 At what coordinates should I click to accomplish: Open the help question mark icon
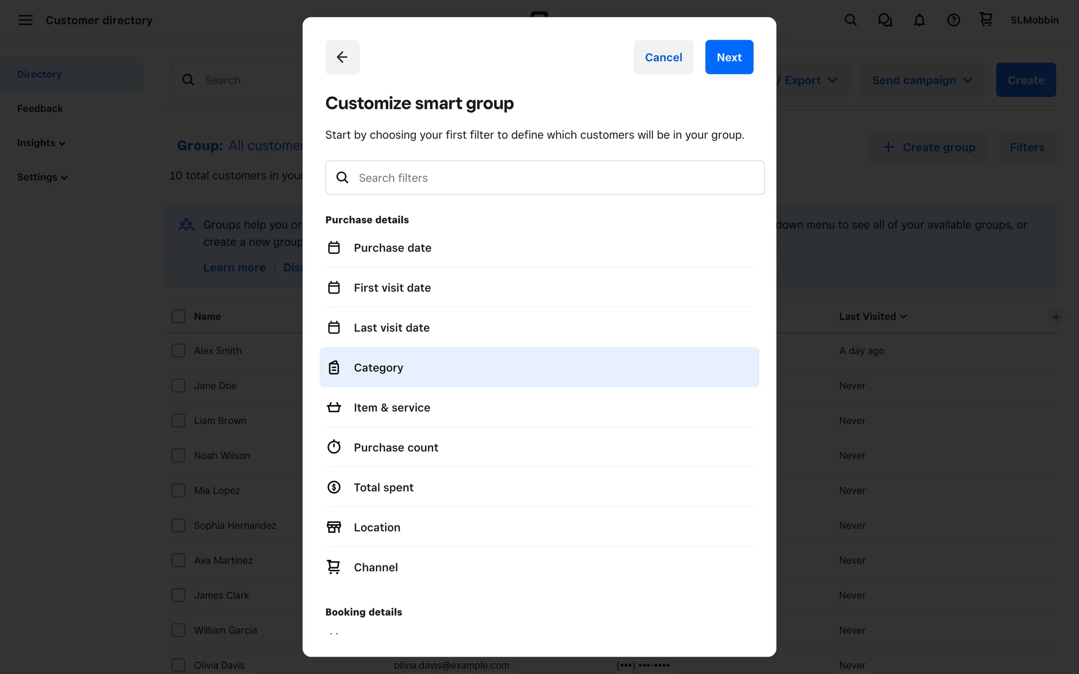click(x=953, y=20)
